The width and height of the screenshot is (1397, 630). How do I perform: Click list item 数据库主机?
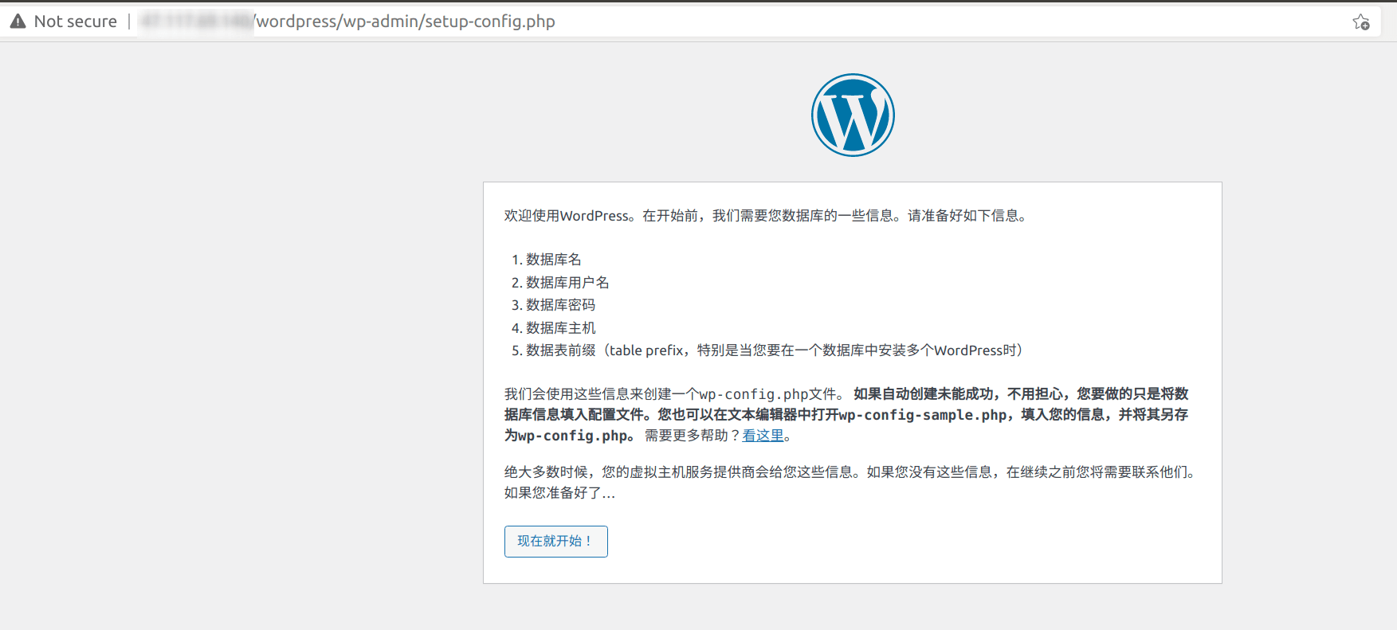[560, 328]
